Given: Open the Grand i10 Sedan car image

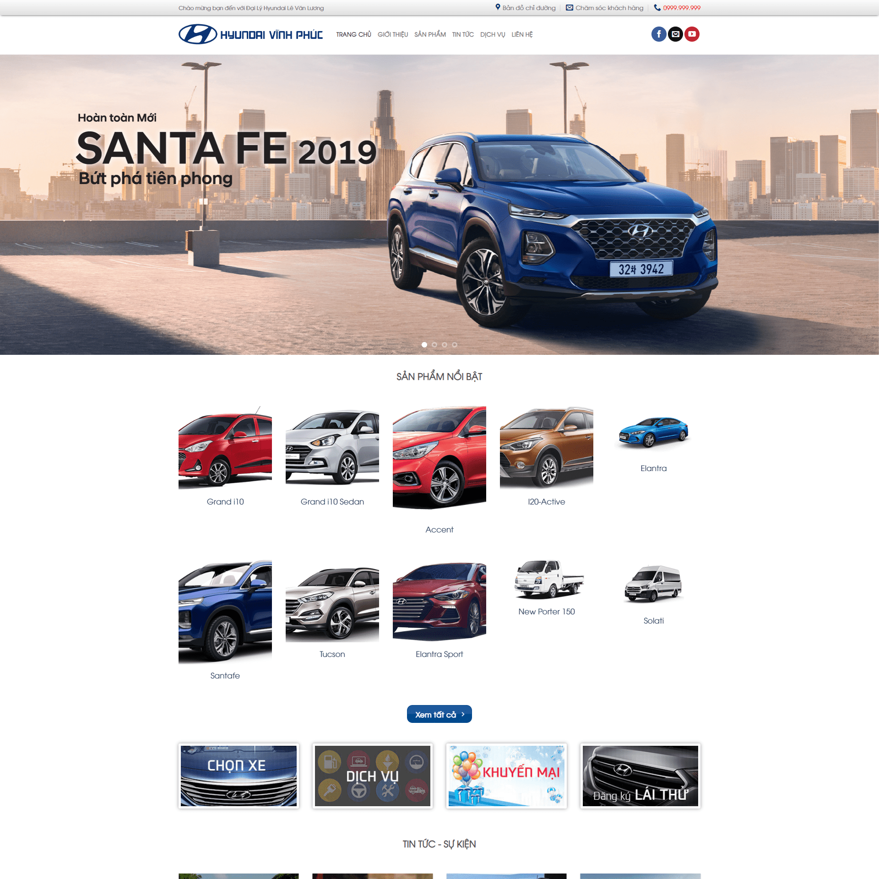Looking at the screenshot, I should click(x=332, y=447).
